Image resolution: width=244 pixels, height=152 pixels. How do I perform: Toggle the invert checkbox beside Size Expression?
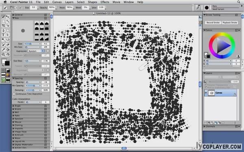(x=48, y=51)
